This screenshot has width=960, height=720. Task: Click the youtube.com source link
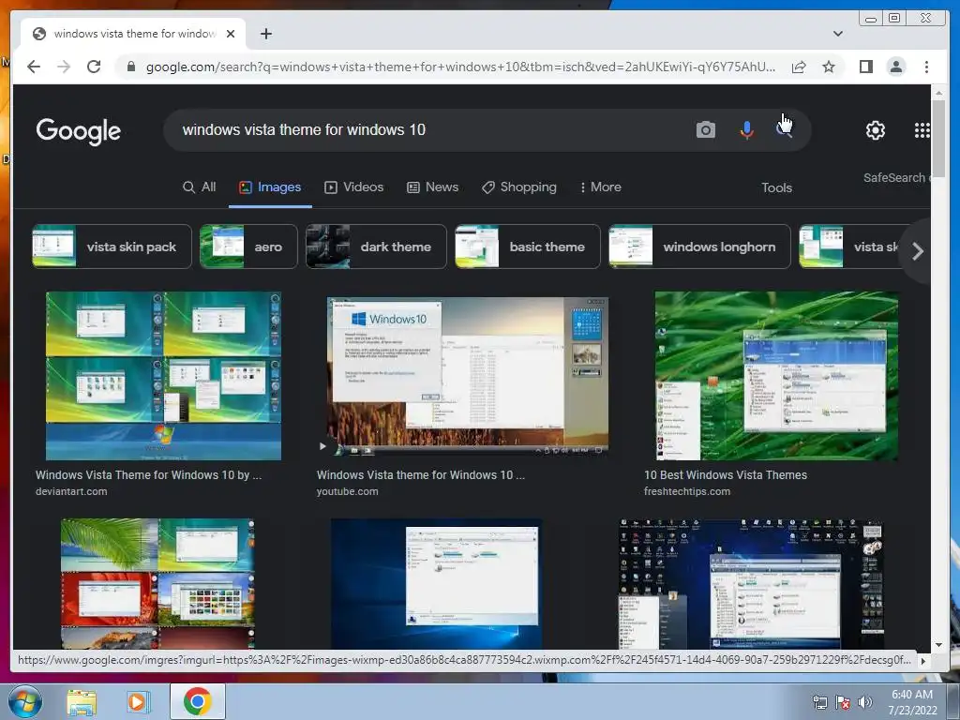coord(347,491)
